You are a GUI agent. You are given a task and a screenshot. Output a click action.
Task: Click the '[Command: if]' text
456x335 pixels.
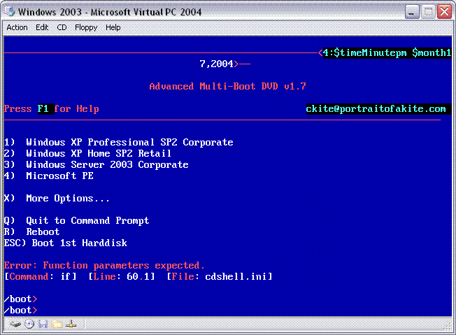coord(41,276)
